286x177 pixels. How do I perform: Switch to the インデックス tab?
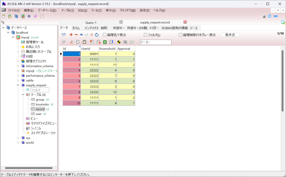coord(92,28)
